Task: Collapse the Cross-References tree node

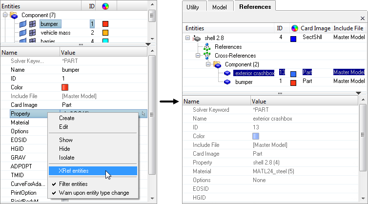Action: tap(198, 56)
